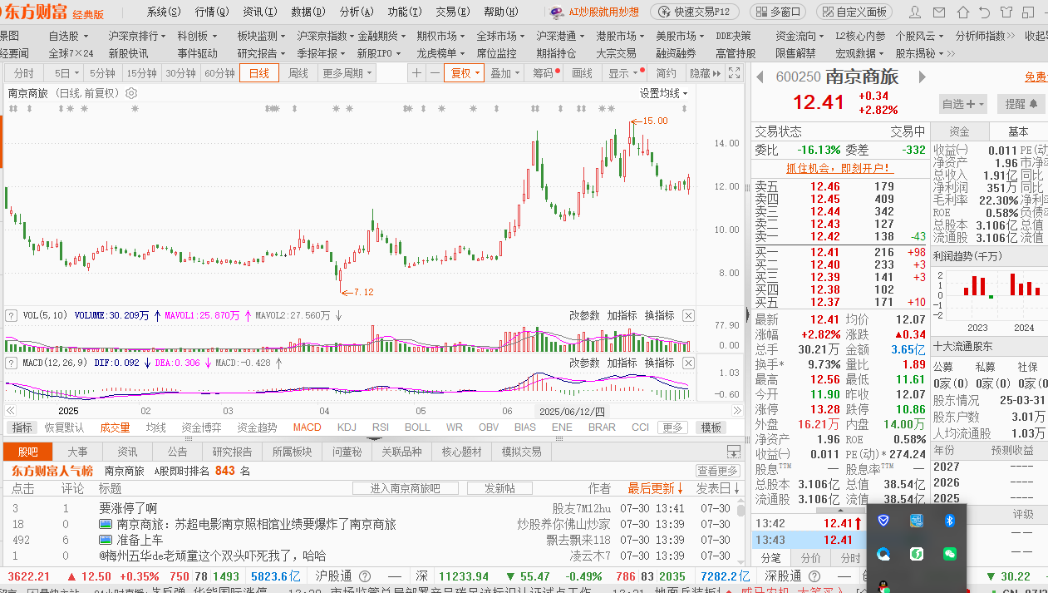Click the back undo arrow icon

click(x=985, y=12)
